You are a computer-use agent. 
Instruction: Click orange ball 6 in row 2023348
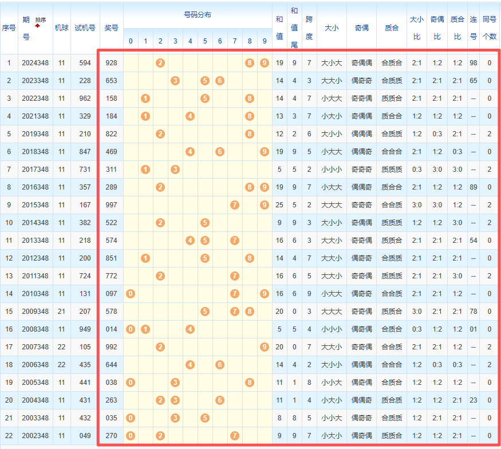[x=220, y=81]
